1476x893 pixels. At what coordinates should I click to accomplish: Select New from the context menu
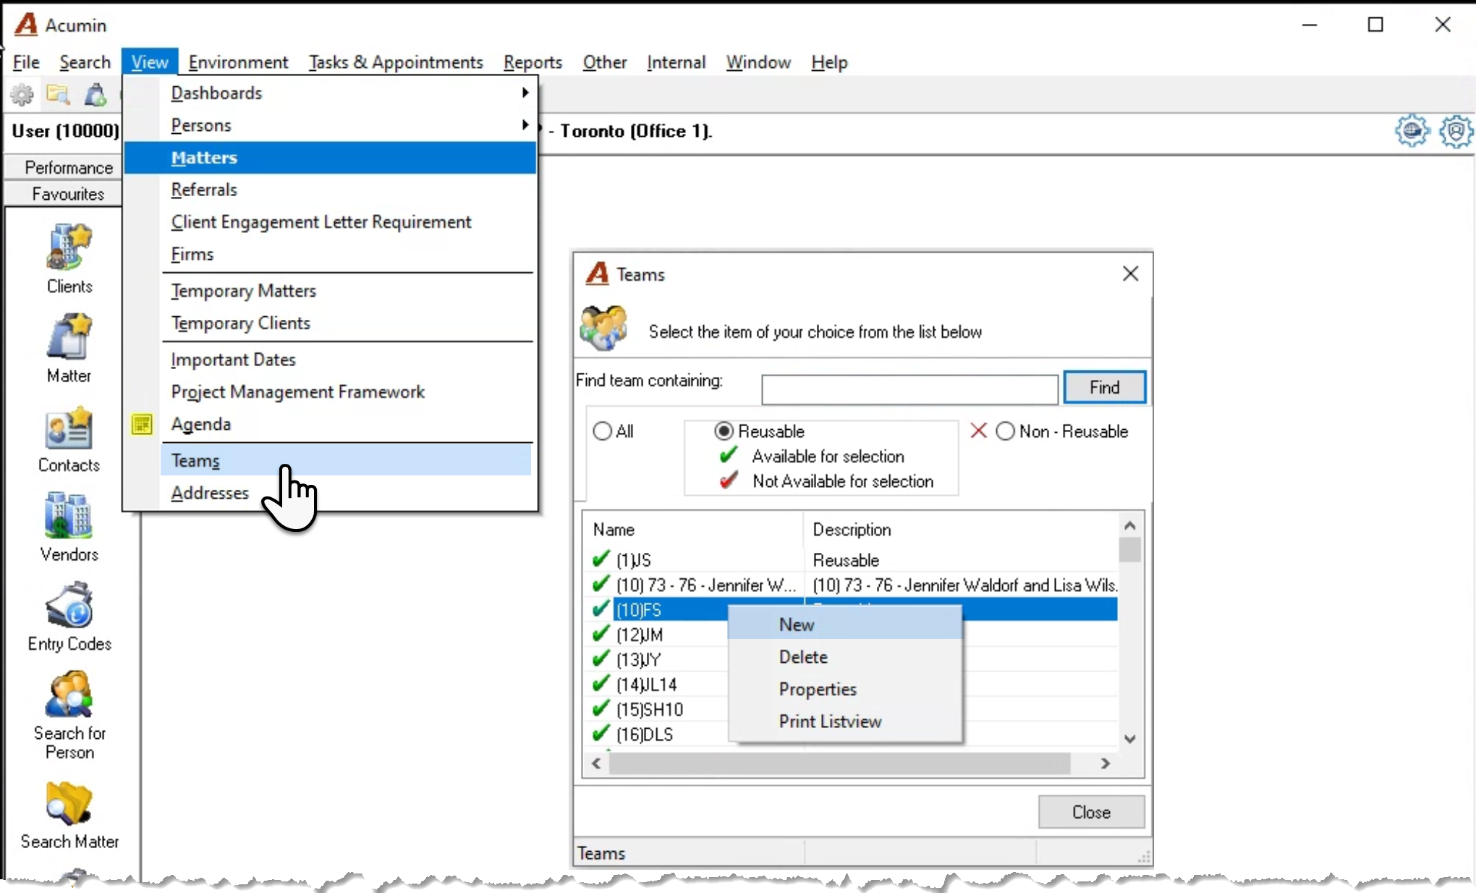(x=845, y=625)
